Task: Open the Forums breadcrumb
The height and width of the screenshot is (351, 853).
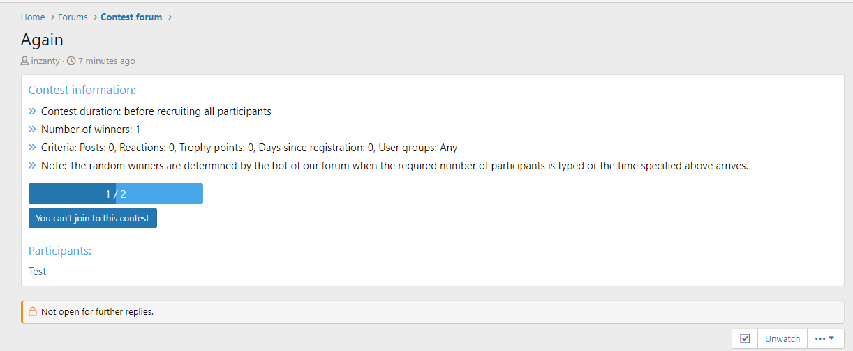Action: (73, 17)
